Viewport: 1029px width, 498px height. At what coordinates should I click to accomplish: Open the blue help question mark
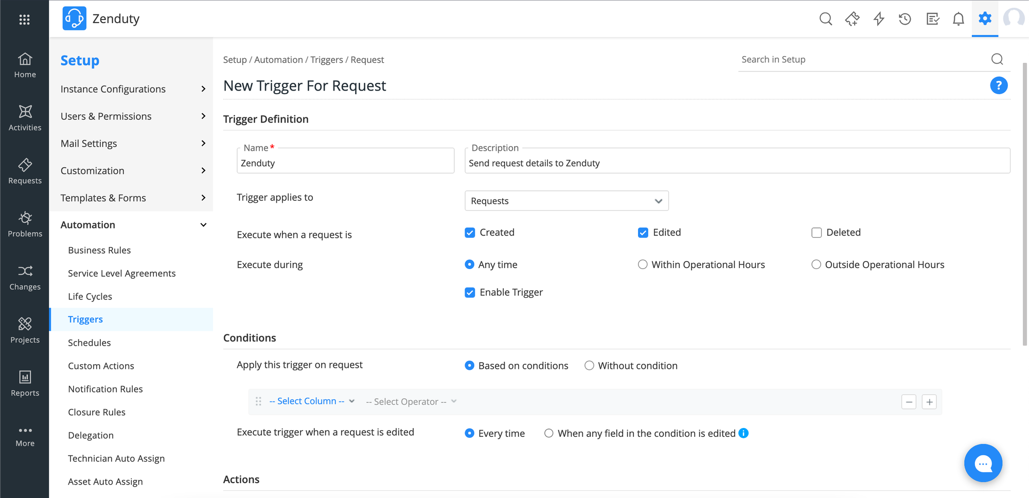coord(999,85)
